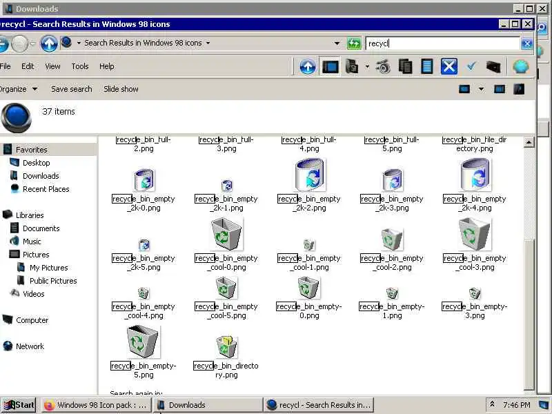Select Network in the navigation pane
The width and height of the screenshot is (552, 414).
pyautogui.click(x=30, y=346)
